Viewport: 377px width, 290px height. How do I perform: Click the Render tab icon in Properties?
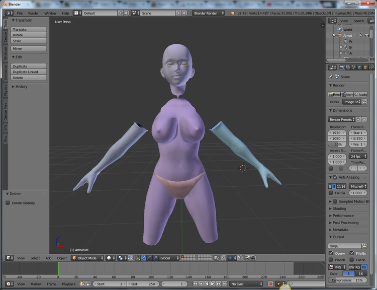click(342, 67)
